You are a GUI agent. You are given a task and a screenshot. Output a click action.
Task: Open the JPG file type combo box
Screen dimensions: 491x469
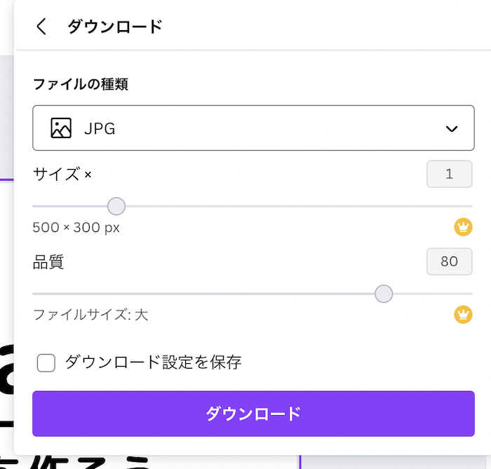(253, 128)
